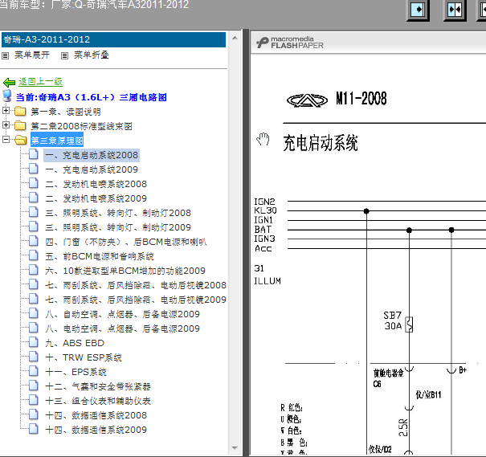Collapse the 第三章原理图 tree node
This screenshot has width=486, height=457.
tap(6, 140)
